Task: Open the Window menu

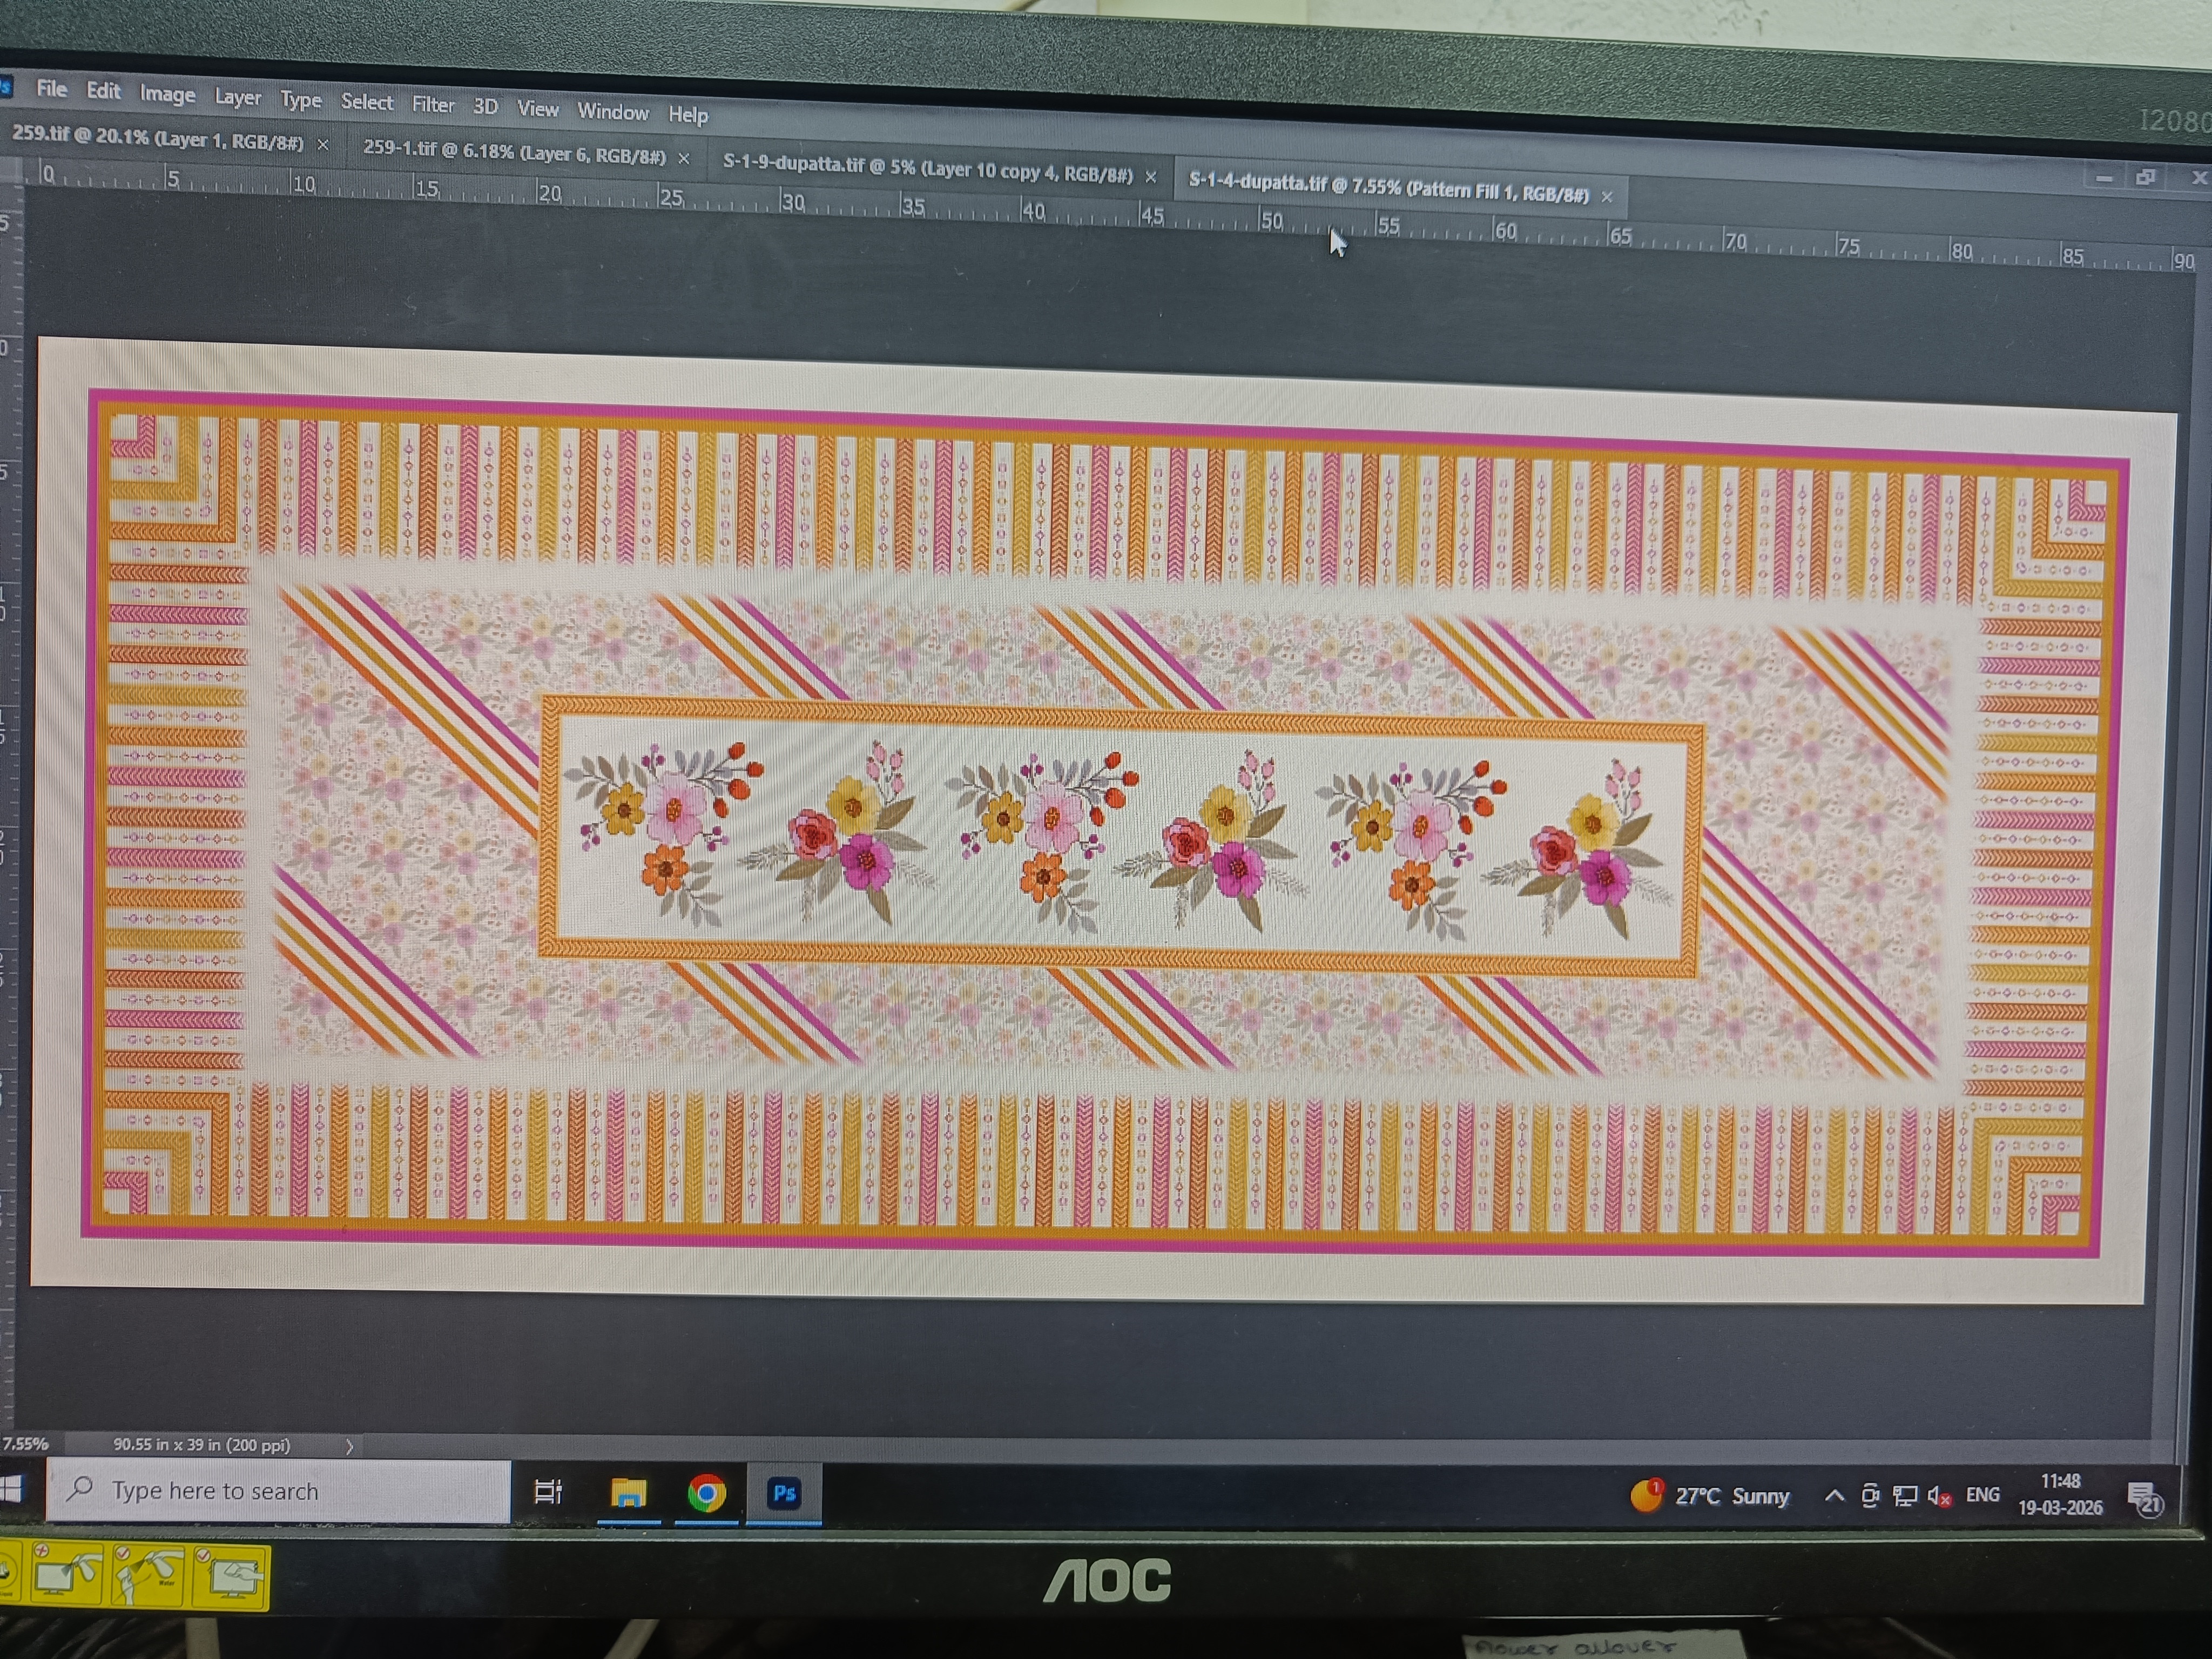Action: [613, 112]
